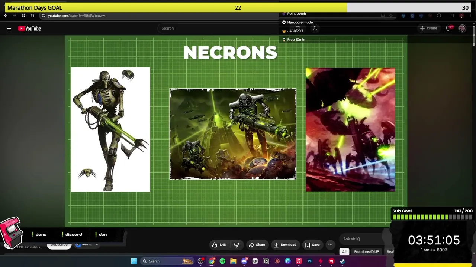Image resolution: width=476 pixels, height=267 pixels.
Task: Open more actions three-dot menu
Action: point(330,245)
